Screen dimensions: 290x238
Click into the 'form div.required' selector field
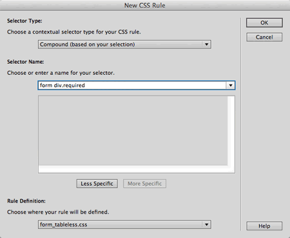[x=132, y=85]
